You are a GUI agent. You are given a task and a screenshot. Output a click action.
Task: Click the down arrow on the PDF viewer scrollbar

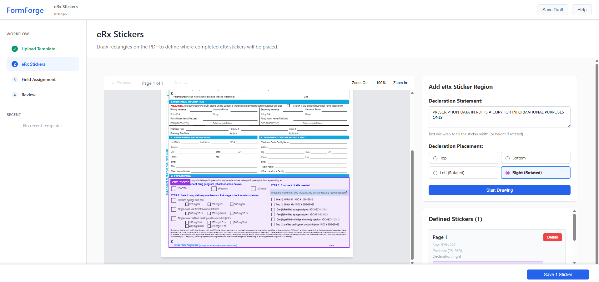tap(412, 264)
